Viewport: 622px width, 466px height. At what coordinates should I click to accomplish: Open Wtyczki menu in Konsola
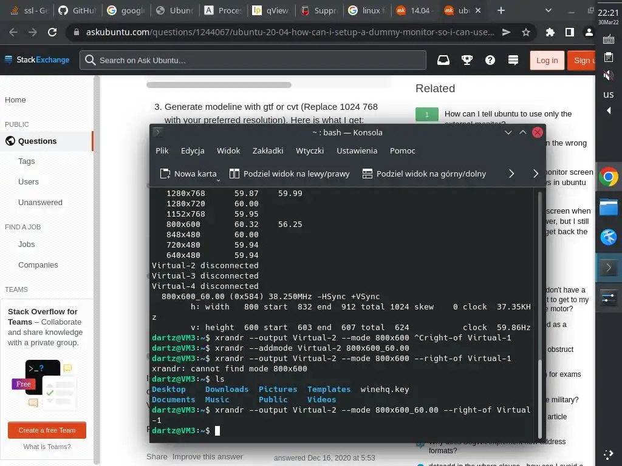[309, 150]
